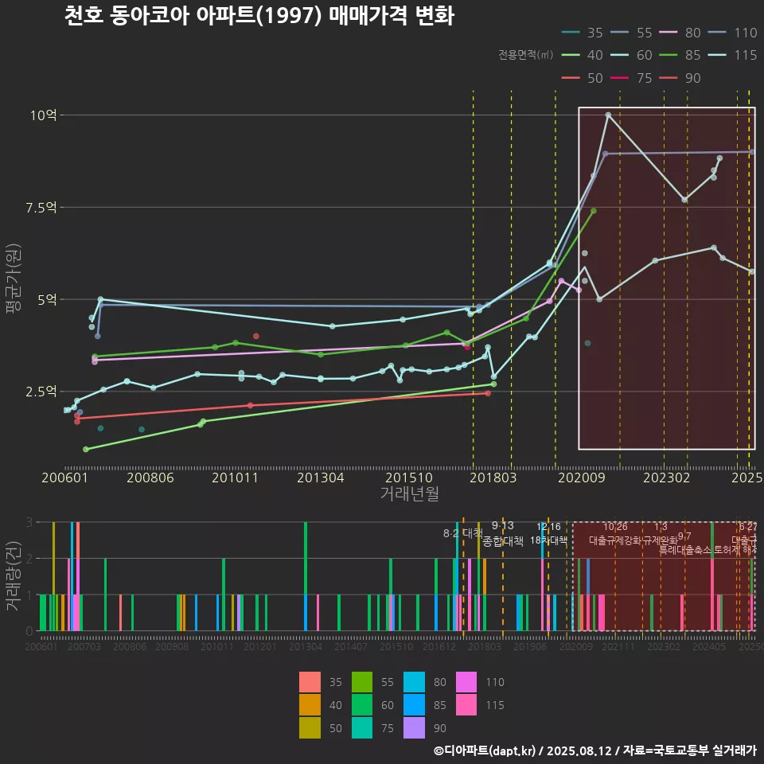Toggle the 55 line entry in top legend
The height and width of the screenshot is (764, 764).
[631, 33]
